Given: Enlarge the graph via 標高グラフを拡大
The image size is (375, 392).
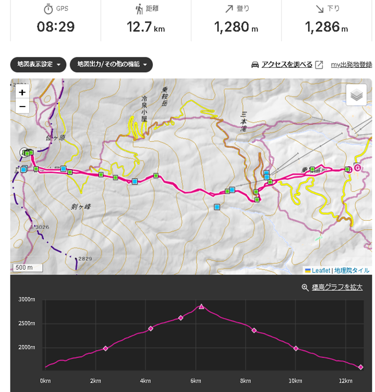Looking at the screenshot, I should coord(337,287).
